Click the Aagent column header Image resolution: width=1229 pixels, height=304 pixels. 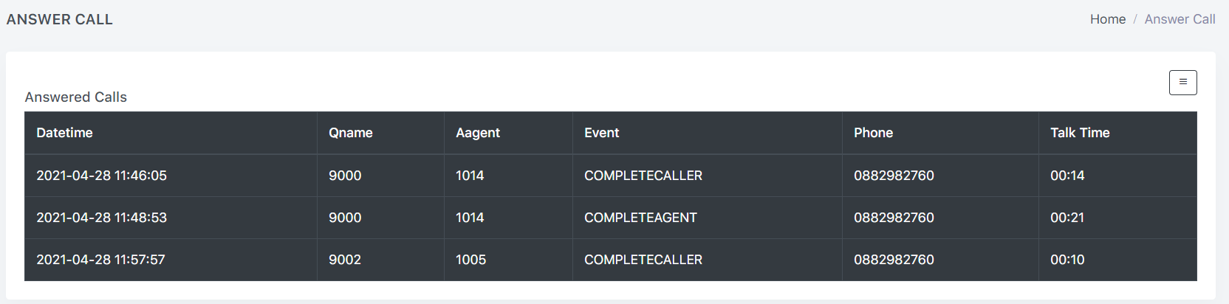(x=477, y=133)
